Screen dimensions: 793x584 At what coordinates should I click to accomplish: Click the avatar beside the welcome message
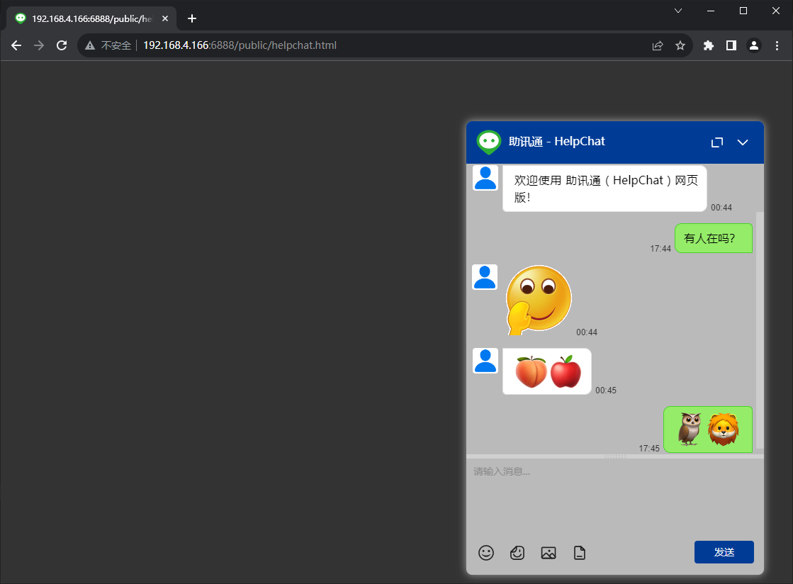click(x=485, y=178)
